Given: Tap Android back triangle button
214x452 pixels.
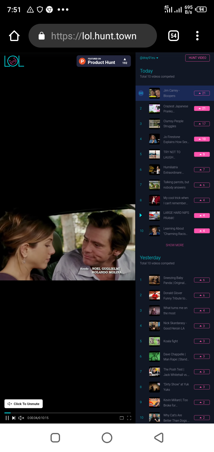Looking at the screenshot, I should 159,438.
